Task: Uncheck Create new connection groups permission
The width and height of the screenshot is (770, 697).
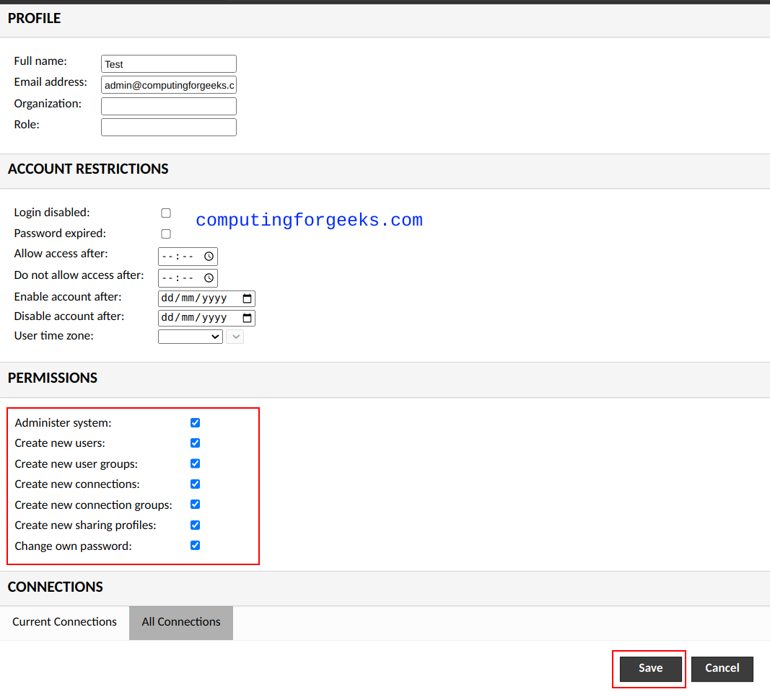Action: [195, 505]
